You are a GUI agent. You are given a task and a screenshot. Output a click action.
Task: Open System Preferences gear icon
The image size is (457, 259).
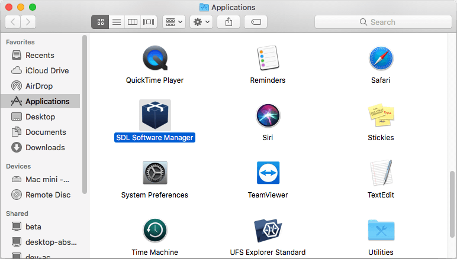click(155, 173)
